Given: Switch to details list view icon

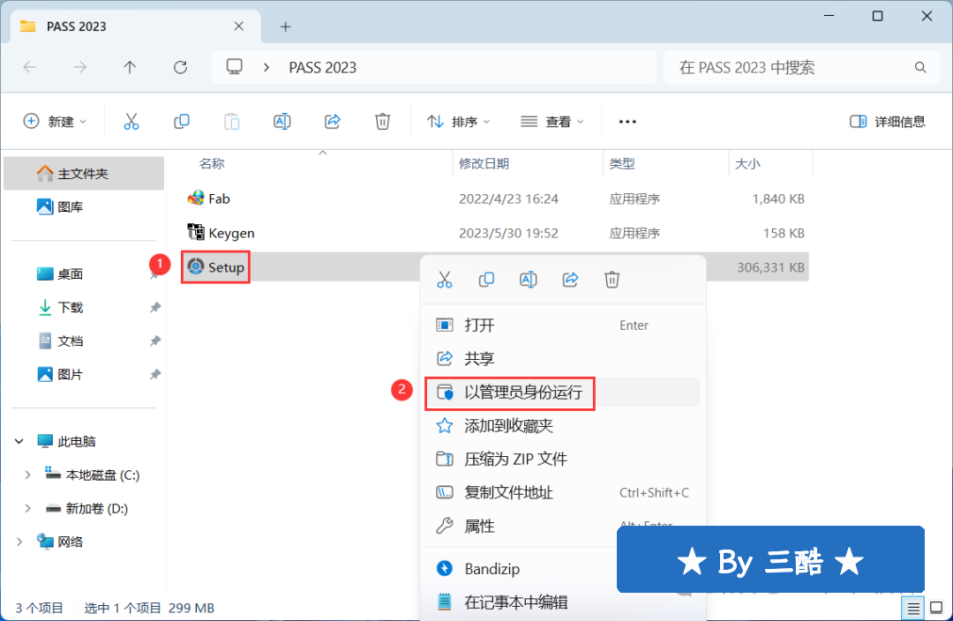Looking at the screenshot, I should 913,609.
